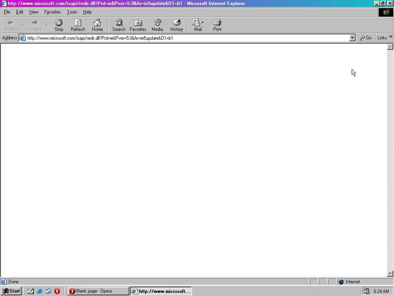Click the Mail toolbar button

pos(197,25)
